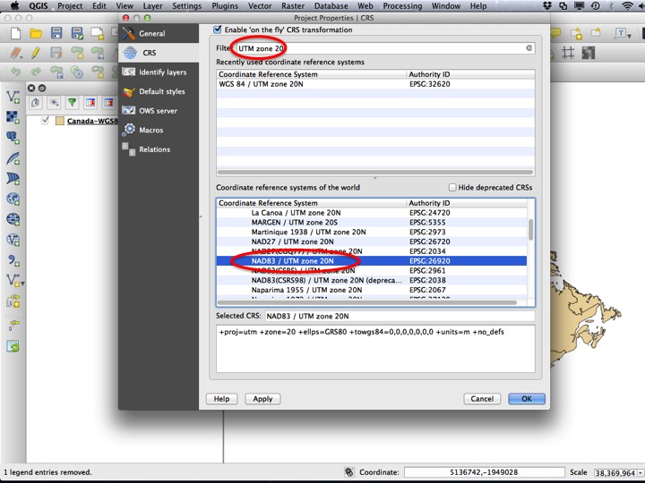Click the New project icon in QGIS toolbar
Viewport: 645px width, 483px height.
coord(15,33)
